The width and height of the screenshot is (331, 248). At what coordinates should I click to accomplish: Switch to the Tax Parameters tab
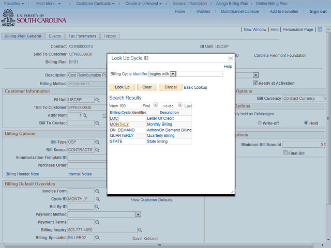point(82,36)
